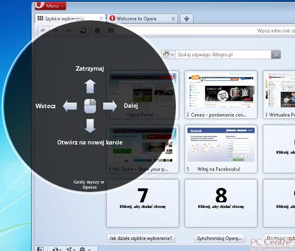The height and width of the screenshot is (251, 295).
Task: Click the Speed Dial grid icon in toolbar
Action: coord(110,30)
